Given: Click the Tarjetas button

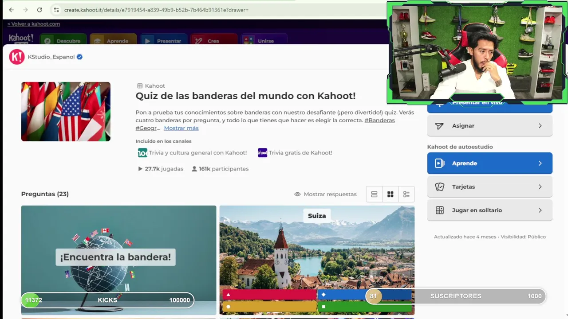Looking at the screenshot, I should pyautogui.click(x=489, y=187).
